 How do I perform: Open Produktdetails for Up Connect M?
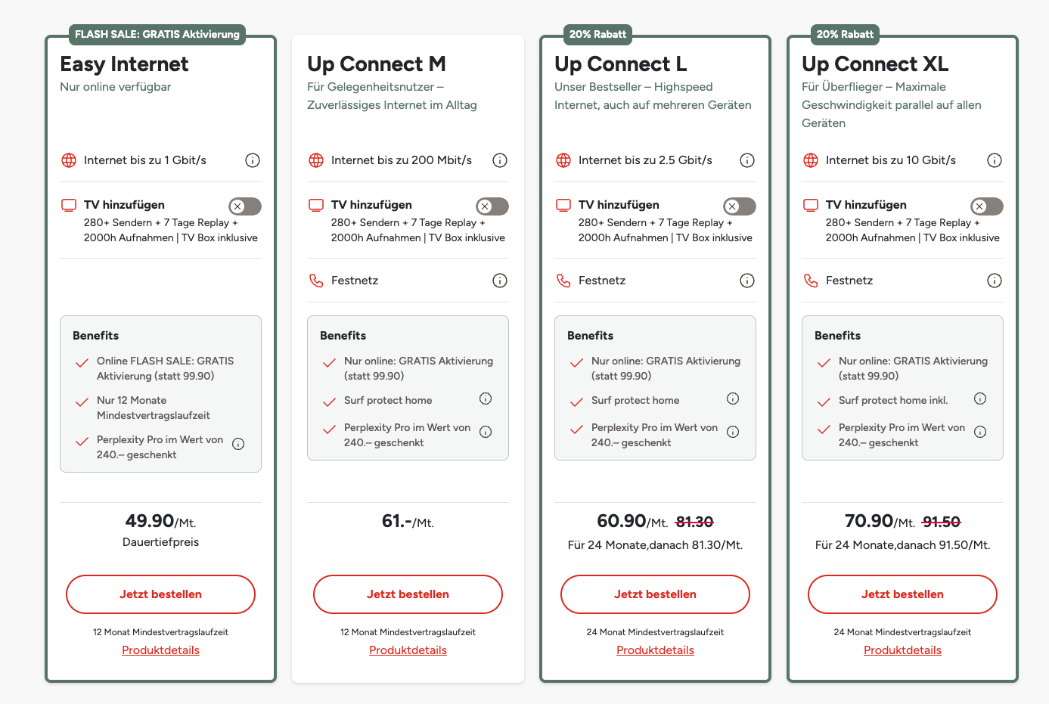[408, 650]
